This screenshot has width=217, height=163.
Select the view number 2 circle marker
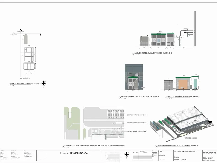pos(133,54)
